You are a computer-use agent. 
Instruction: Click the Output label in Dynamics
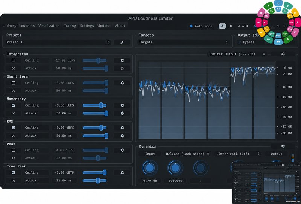[x=277, y=154]
